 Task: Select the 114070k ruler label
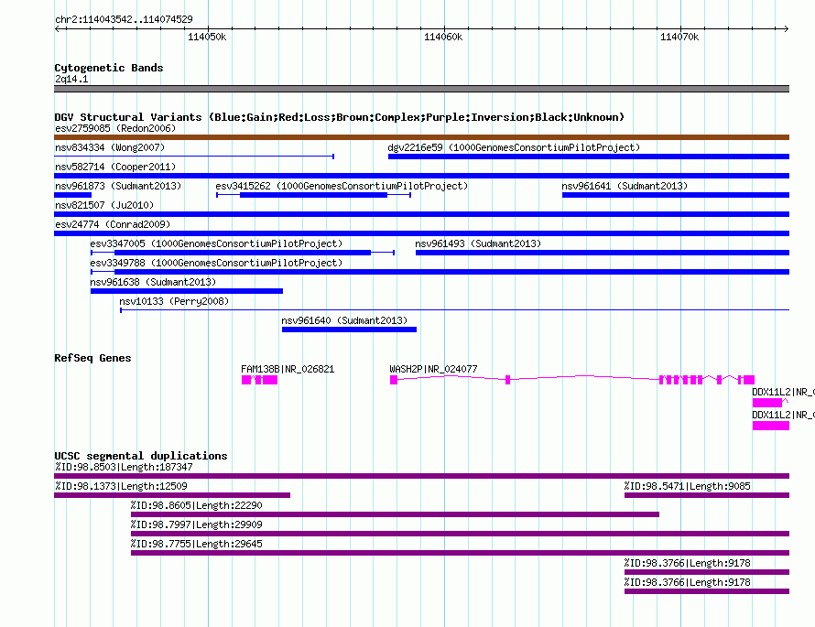coord(679,37)
